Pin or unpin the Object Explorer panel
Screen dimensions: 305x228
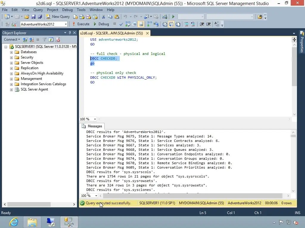(70, 33)
